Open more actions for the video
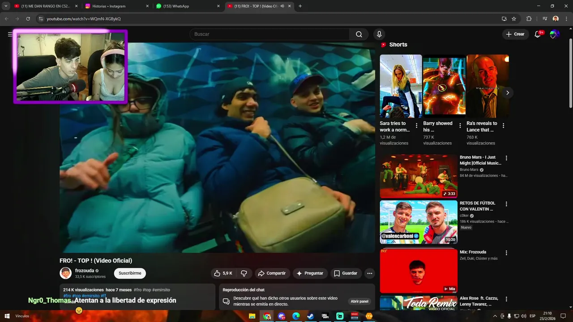 tap(370, 273)
